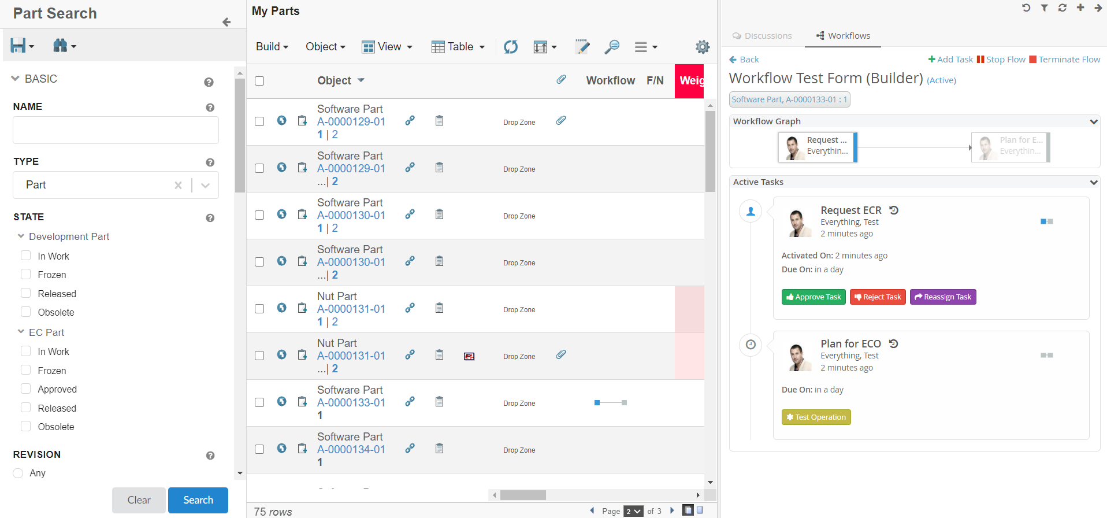Click the binoculars search icon
Viewport: 1107px width, 518px height.
[x=60, y=46]
